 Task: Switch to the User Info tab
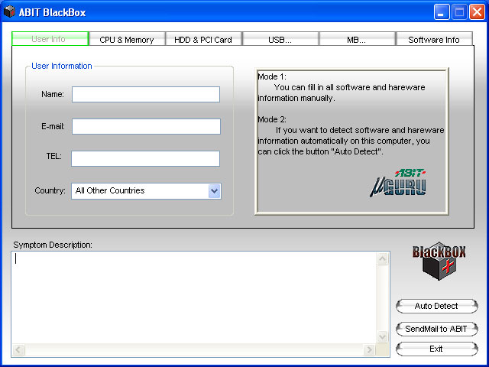point(50,39)
